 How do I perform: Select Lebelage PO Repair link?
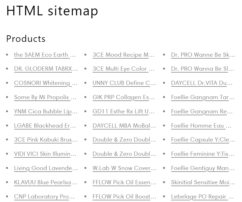(202, 197)
